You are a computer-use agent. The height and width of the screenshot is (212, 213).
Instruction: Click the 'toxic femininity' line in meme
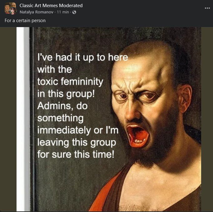coord(70,82)
